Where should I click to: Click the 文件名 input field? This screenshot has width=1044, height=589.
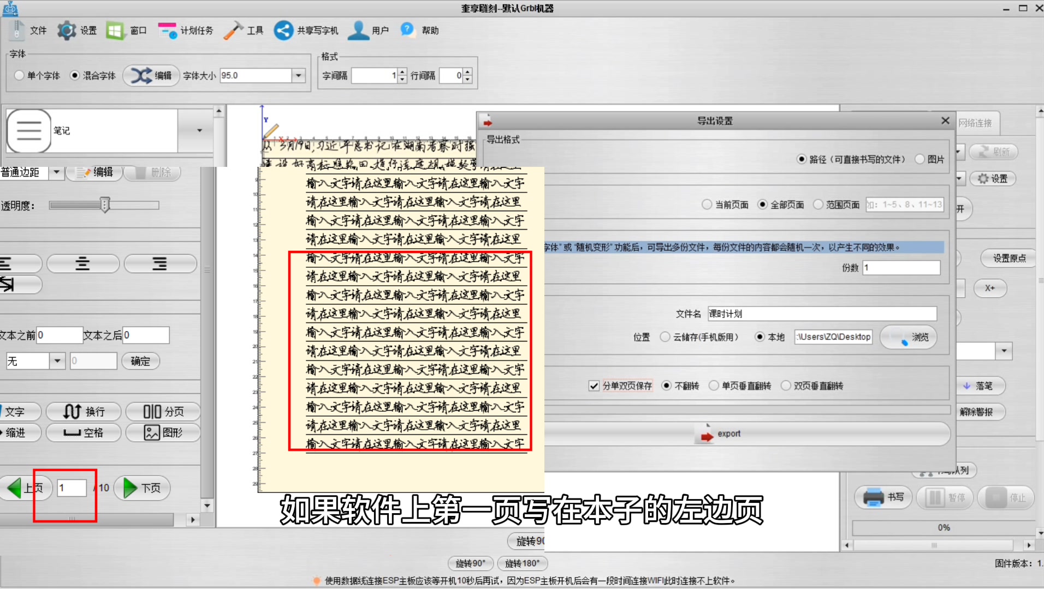[x=822, y=314]
